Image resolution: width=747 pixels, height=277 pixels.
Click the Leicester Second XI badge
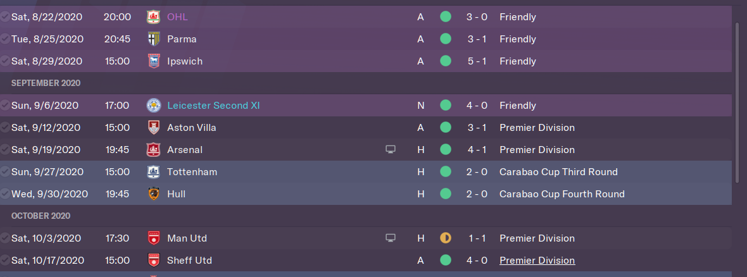coord(153,106)
